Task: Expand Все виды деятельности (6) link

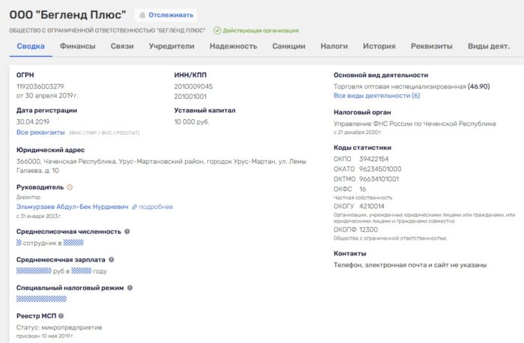Action: [x=377, y=96]
